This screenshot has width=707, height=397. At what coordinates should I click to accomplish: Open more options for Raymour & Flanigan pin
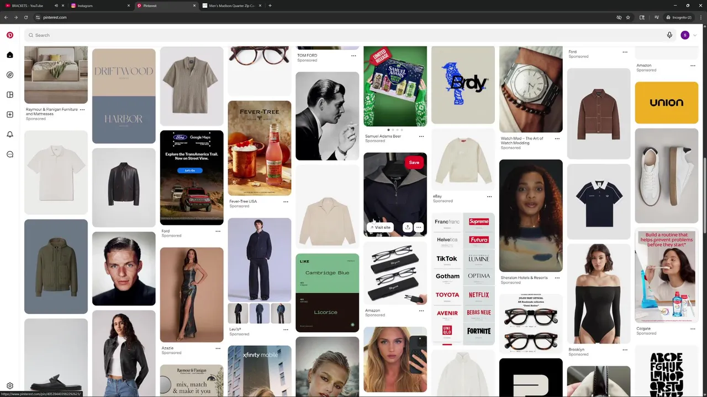click(x=82, y=110)
